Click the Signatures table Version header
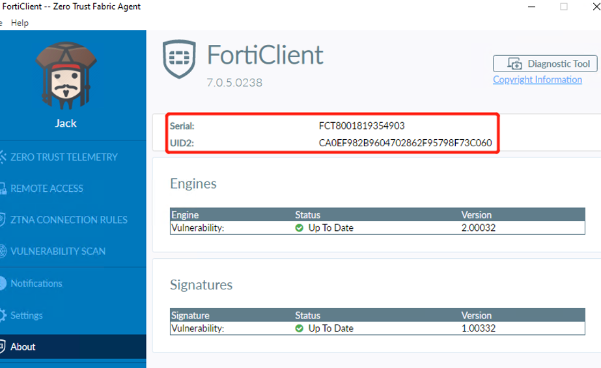 (477, 315)
